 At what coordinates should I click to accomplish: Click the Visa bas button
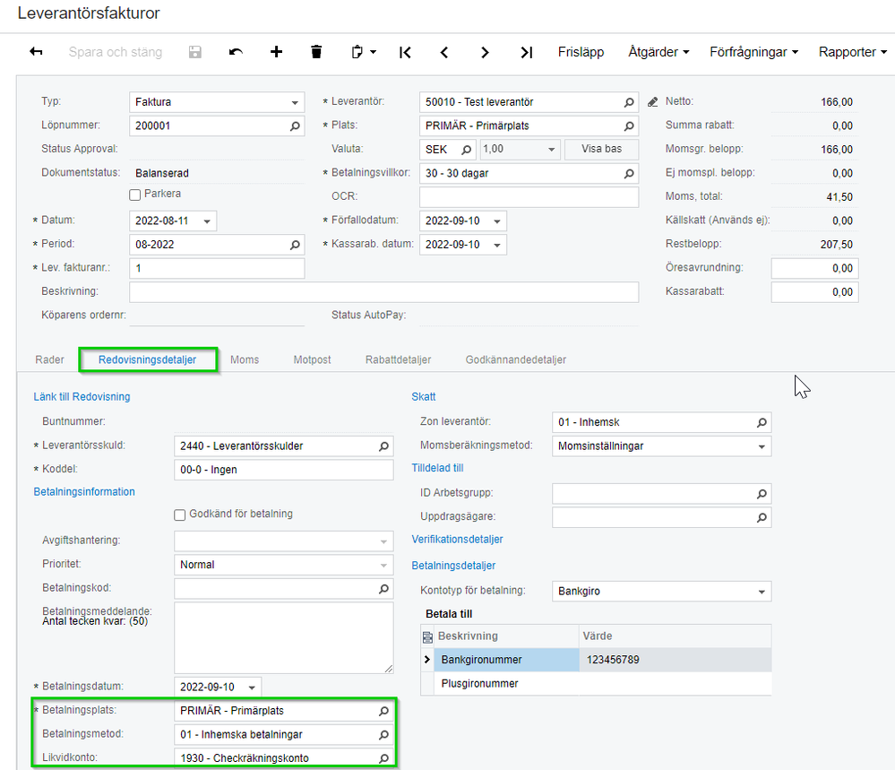tap(601, 150)
